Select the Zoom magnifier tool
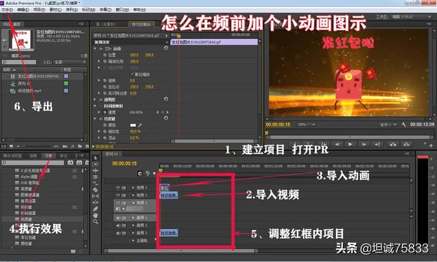 point(96,222)
